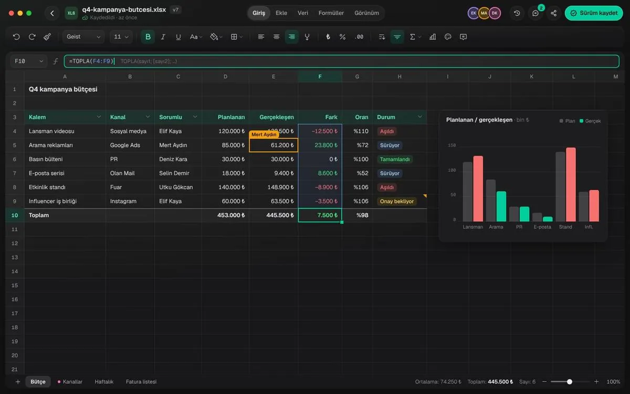Click the share icon
The image size is (630, 394).
554,13
